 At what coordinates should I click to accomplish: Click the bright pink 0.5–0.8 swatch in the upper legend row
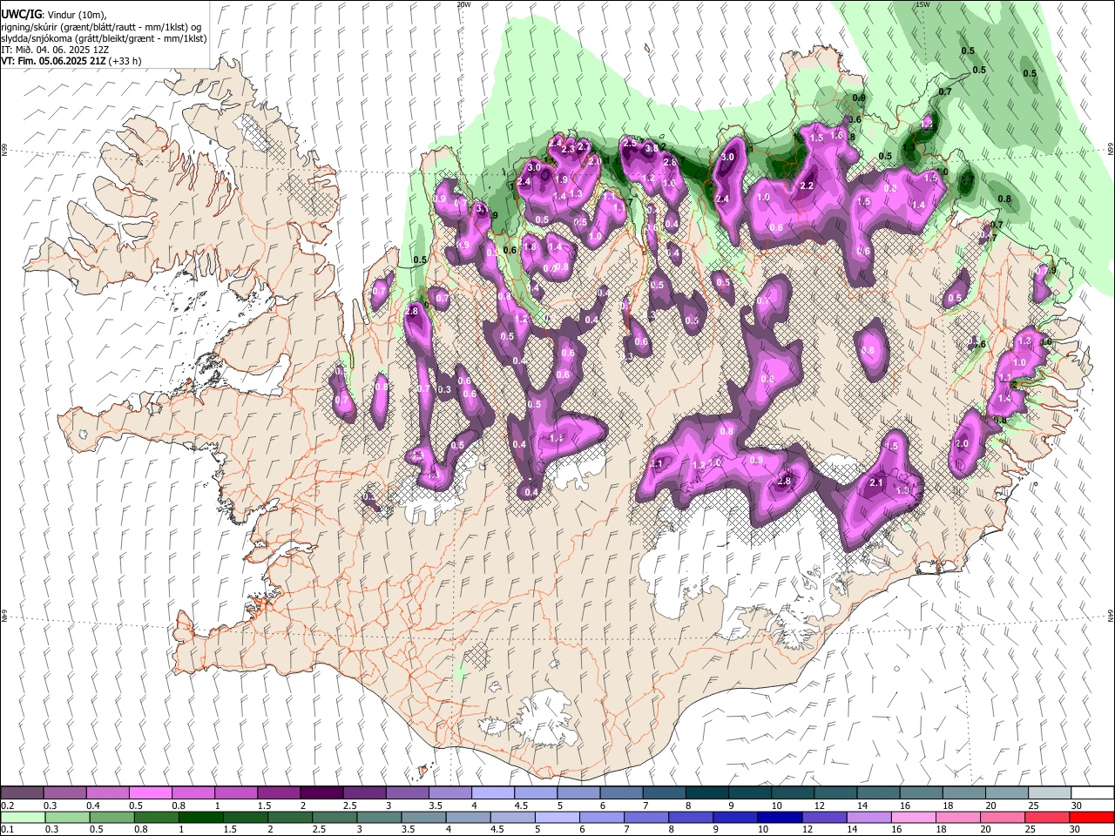coord(150,792)
